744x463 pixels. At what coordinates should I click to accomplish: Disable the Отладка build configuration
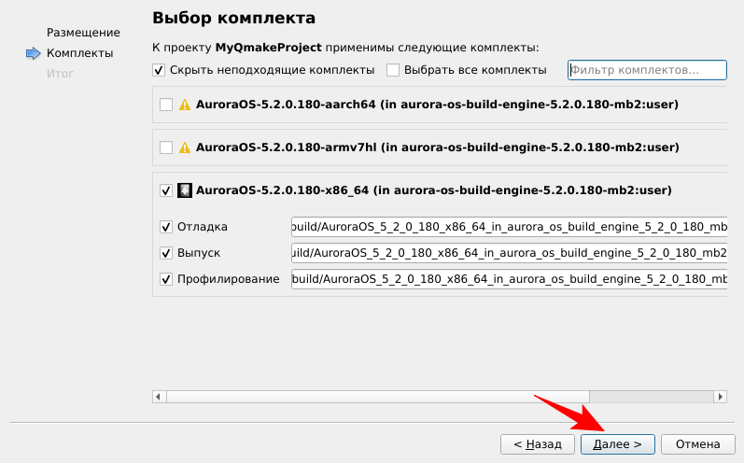166,227
